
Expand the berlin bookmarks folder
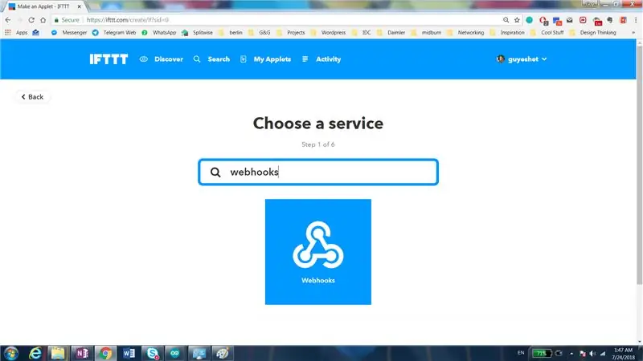click(x=230, y=32)
